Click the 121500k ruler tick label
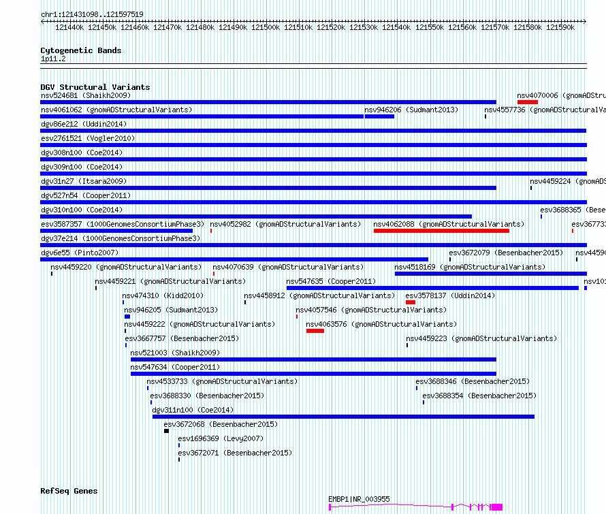 click(266, 27)
